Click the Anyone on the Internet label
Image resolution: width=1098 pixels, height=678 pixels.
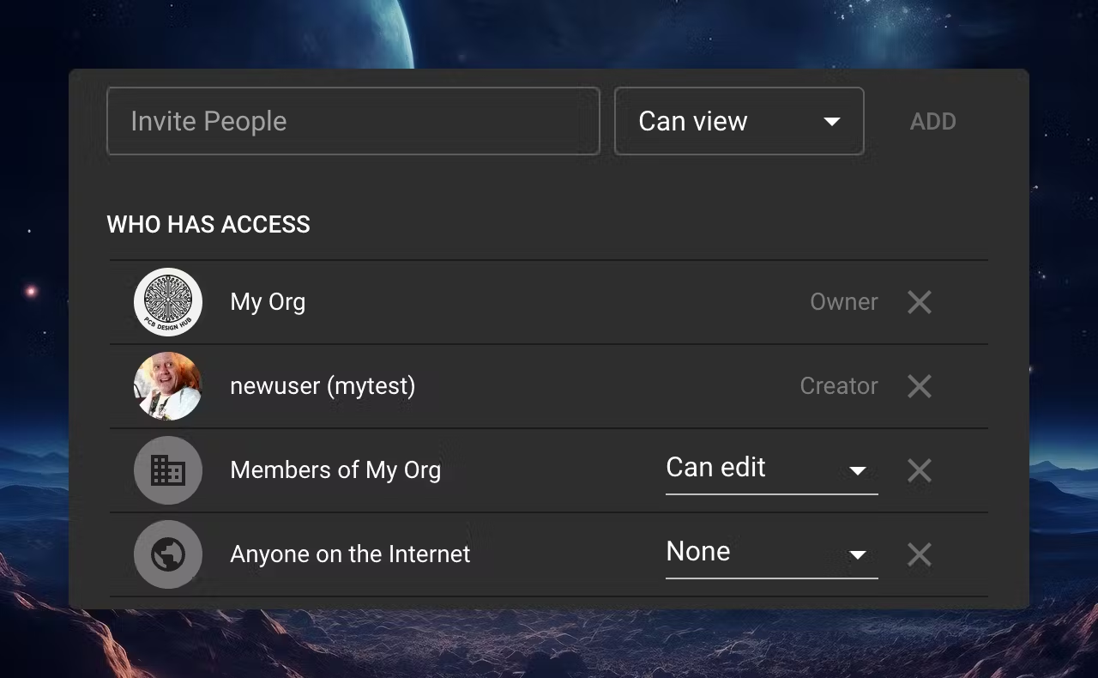coord(350,554)
